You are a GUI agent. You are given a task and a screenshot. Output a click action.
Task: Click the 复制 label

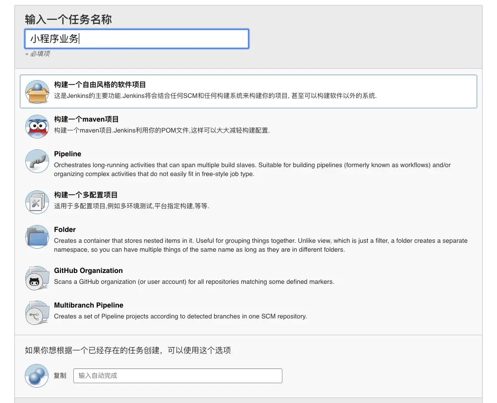tap(60, 376)
